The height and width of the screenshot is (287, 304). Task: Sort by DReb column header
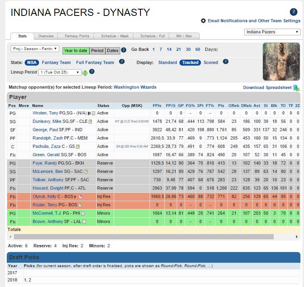pyautogui.click(x=246, y=106)
